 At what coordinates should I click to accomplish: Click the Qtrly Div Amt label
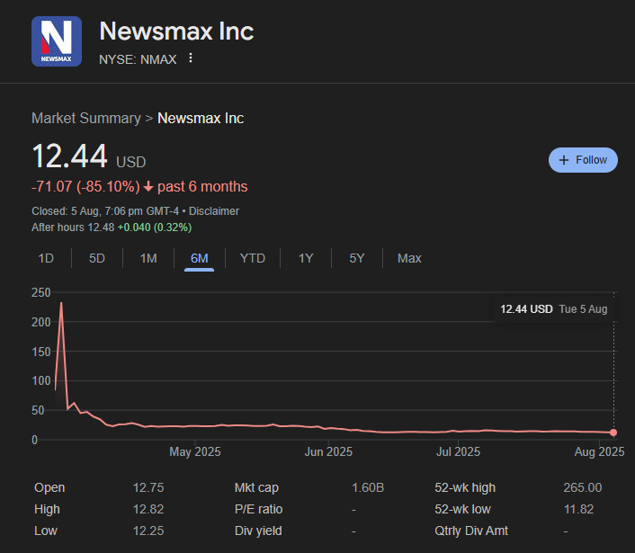tap(471, 531)
